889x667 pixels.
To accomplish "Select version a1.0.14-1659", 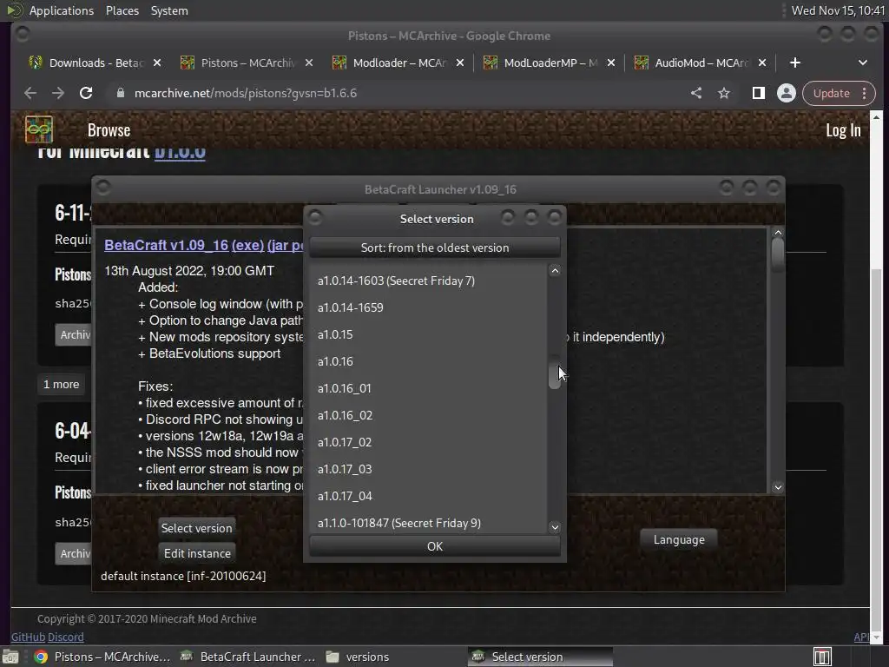I will tap(429, 307).
